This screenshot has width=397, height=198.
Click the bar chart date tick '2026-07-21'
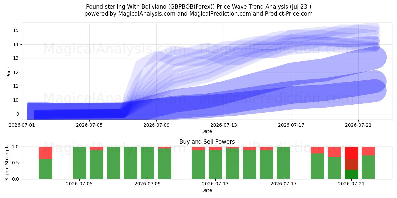click(x=351, y=184)
